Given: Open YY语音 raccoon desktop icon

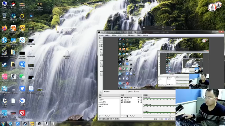Looking at the screenshot, I should pyautogui.click(x=22, y=29).
